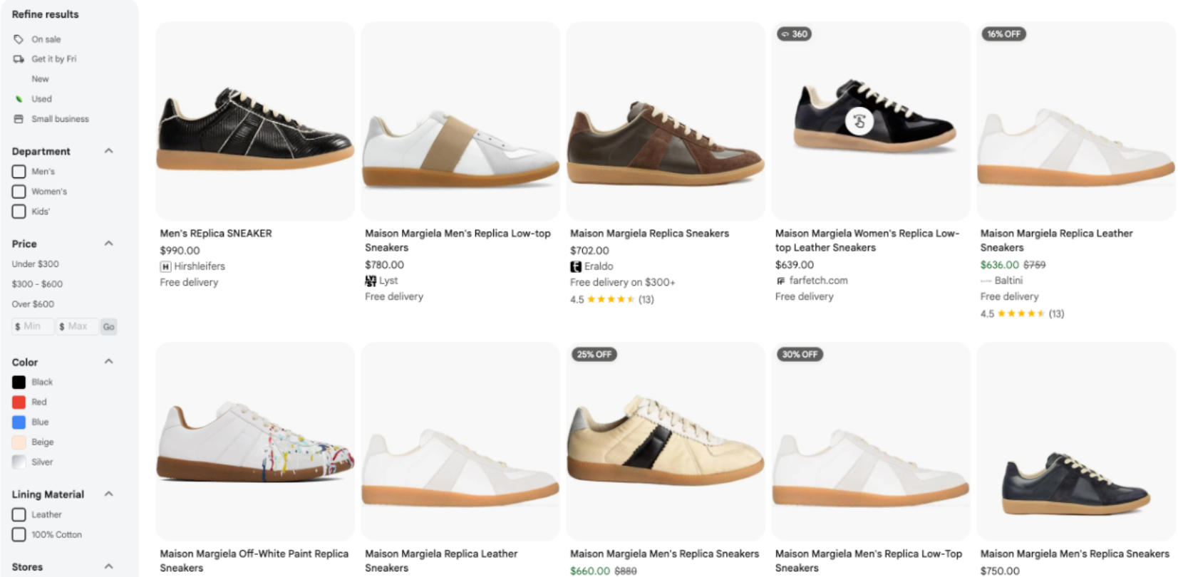Check the Women's department checkbox
Image resolution: width=1178 pixels, height=577 pixels.
click(19, 192)
